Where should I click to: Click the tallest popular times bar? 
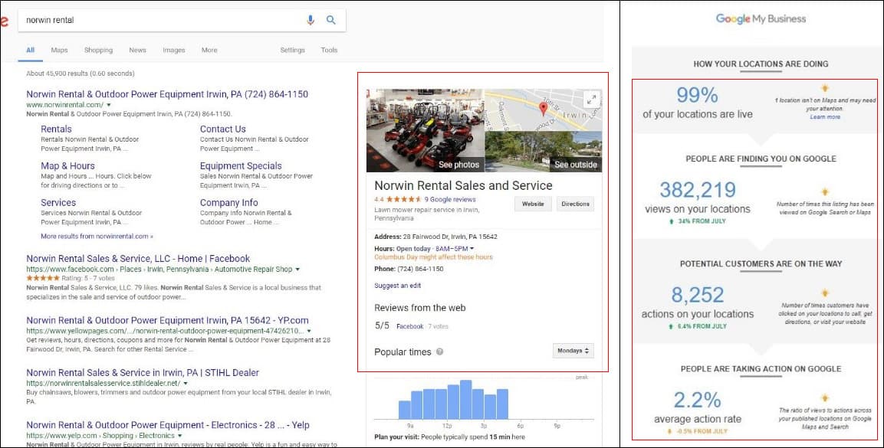(465, 400)
